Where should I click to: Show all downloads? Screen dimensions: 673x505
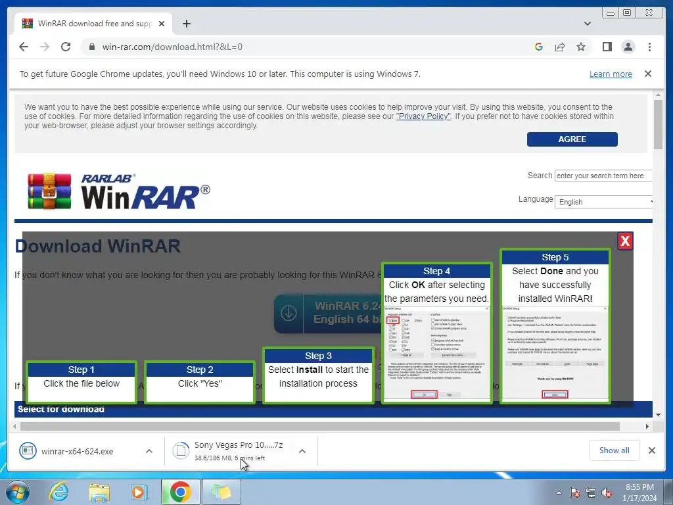click(x=615, y=450)
